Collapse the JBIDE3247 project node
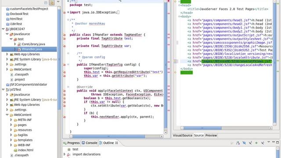The image size is (281, 158). (x=3, y=29)
